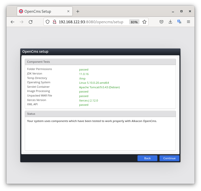
Task: Reload the OpenCms setup page
Action: click(31, 22)
